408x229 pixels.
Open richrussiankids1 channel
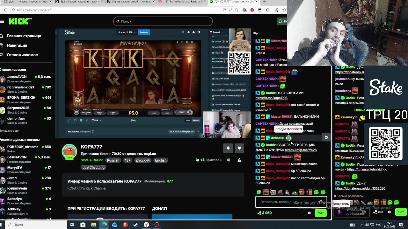(25, 89)
